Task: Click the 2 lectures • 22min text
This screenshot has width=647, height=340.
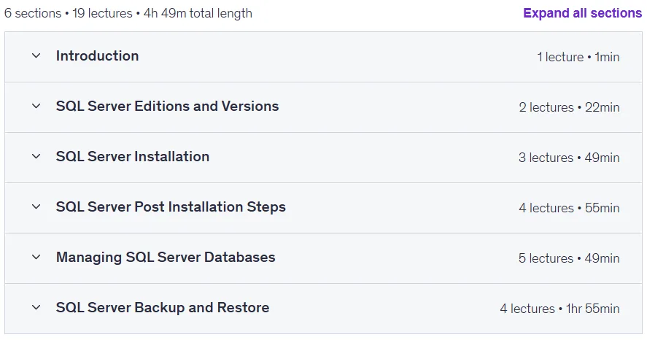Action: [x=569, y=107]
